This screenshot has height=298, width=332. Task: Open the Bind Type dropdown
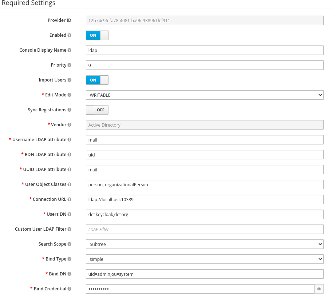(204, 259)
